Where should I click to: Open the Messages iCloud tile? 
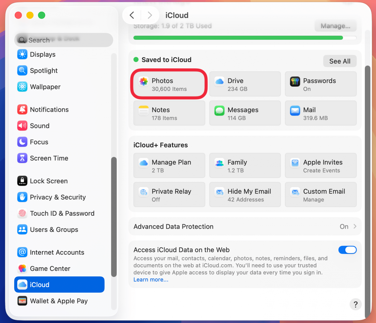tap(245, 113)
